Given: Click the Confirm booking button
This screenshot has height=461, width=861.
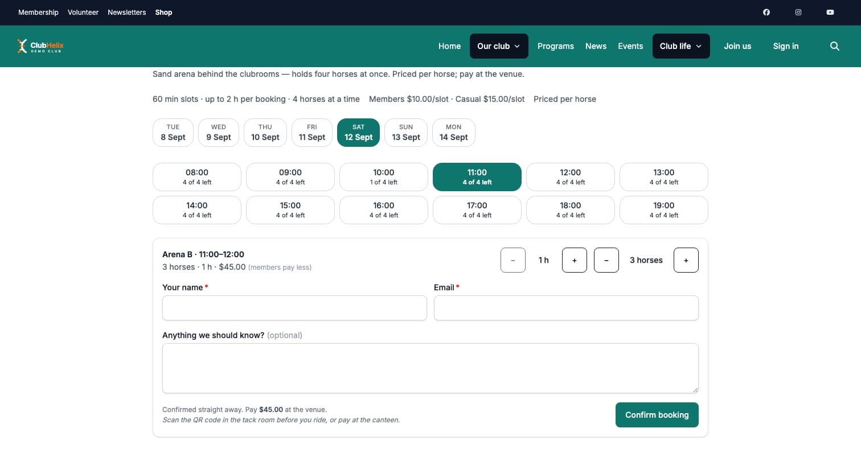Looking at the screenshot, I should (657, 415).
